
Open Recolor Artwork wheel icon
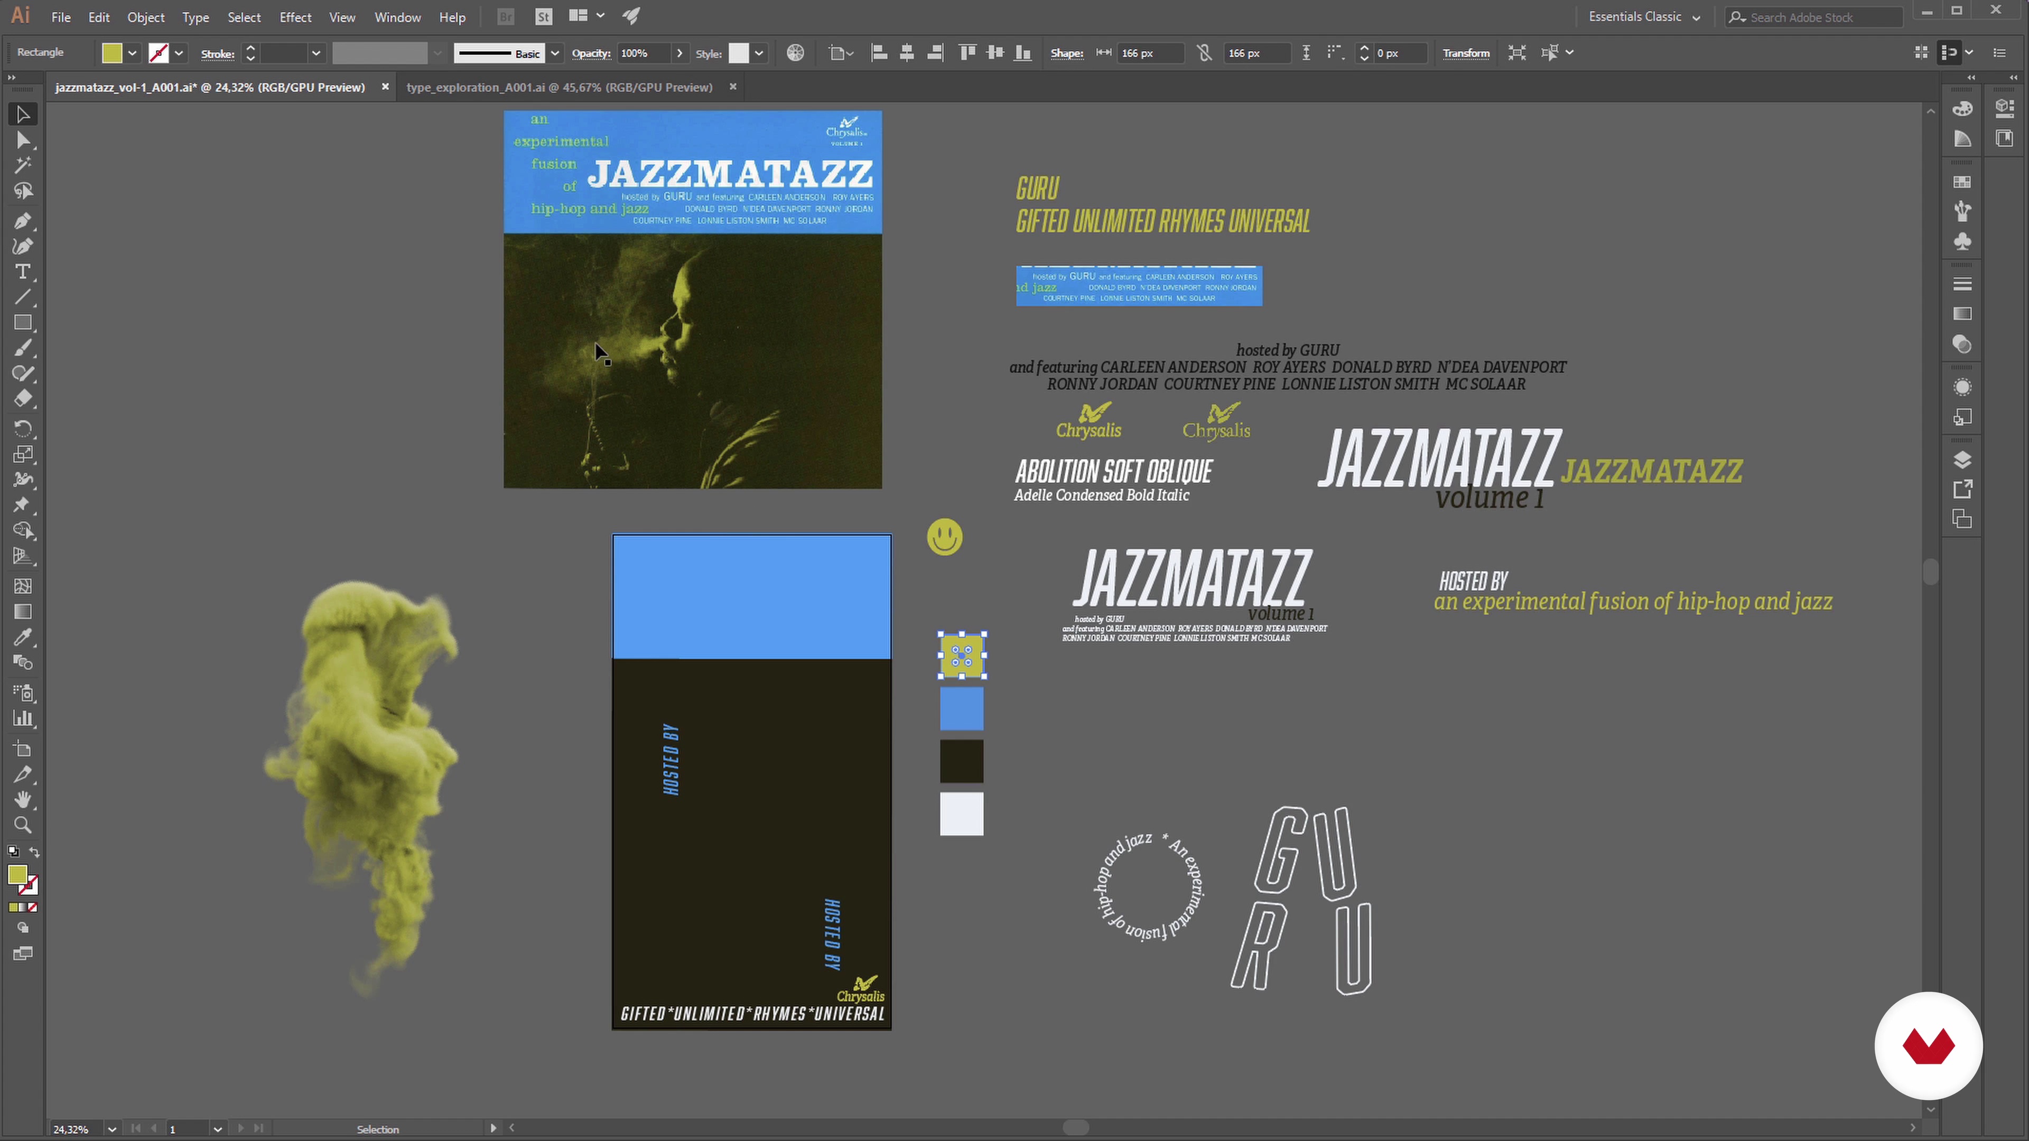coord(796,53)
